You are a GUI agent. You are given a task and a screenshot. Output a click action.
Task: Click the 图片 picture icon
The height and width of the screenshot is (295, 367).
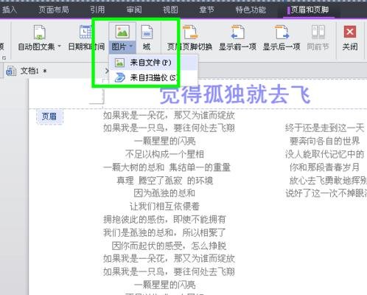pos(122,32)
